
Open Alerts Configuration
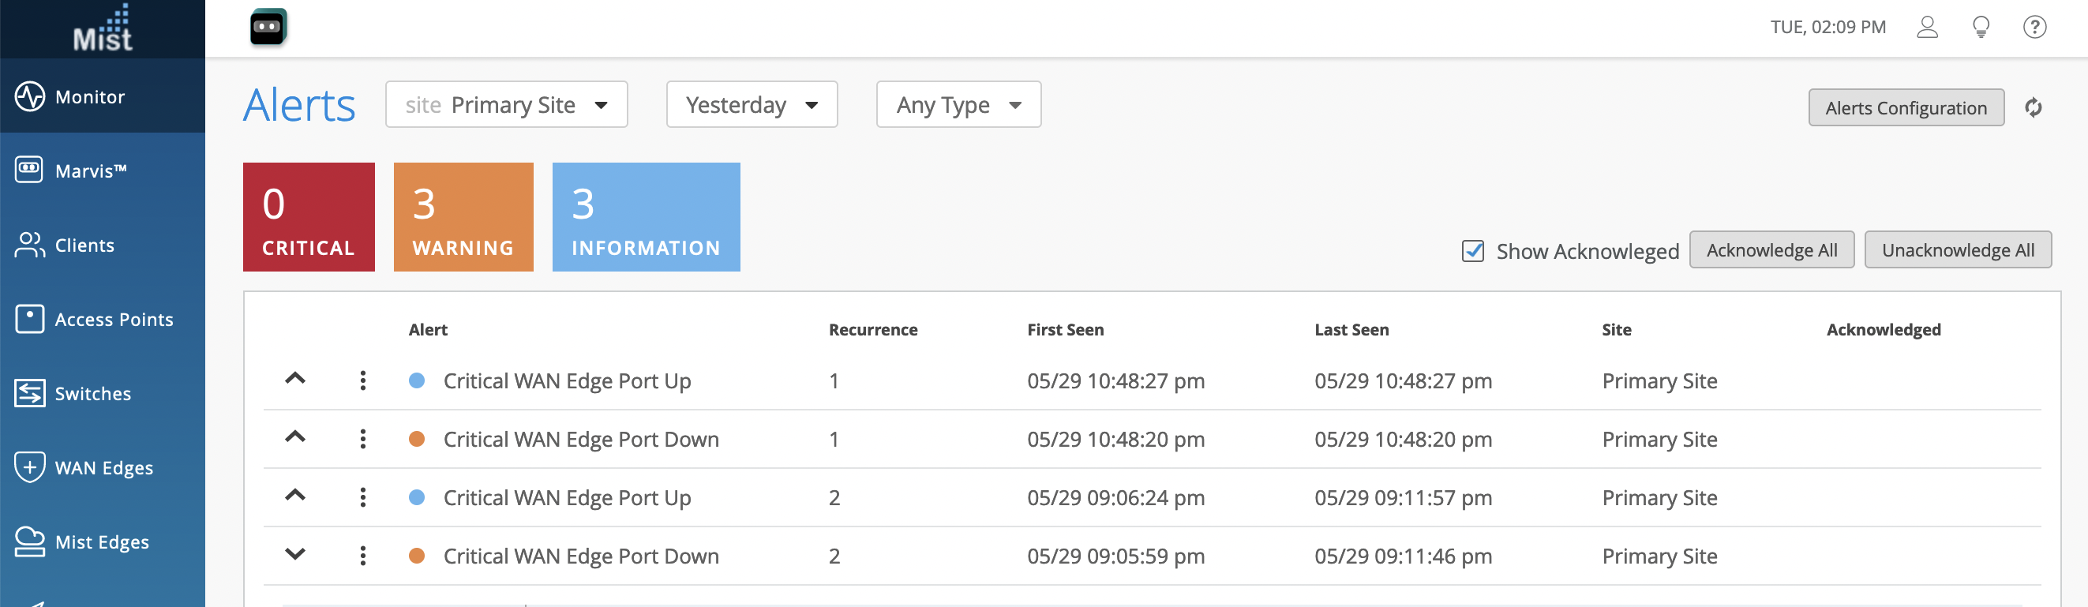click(x=1906, y=108)
